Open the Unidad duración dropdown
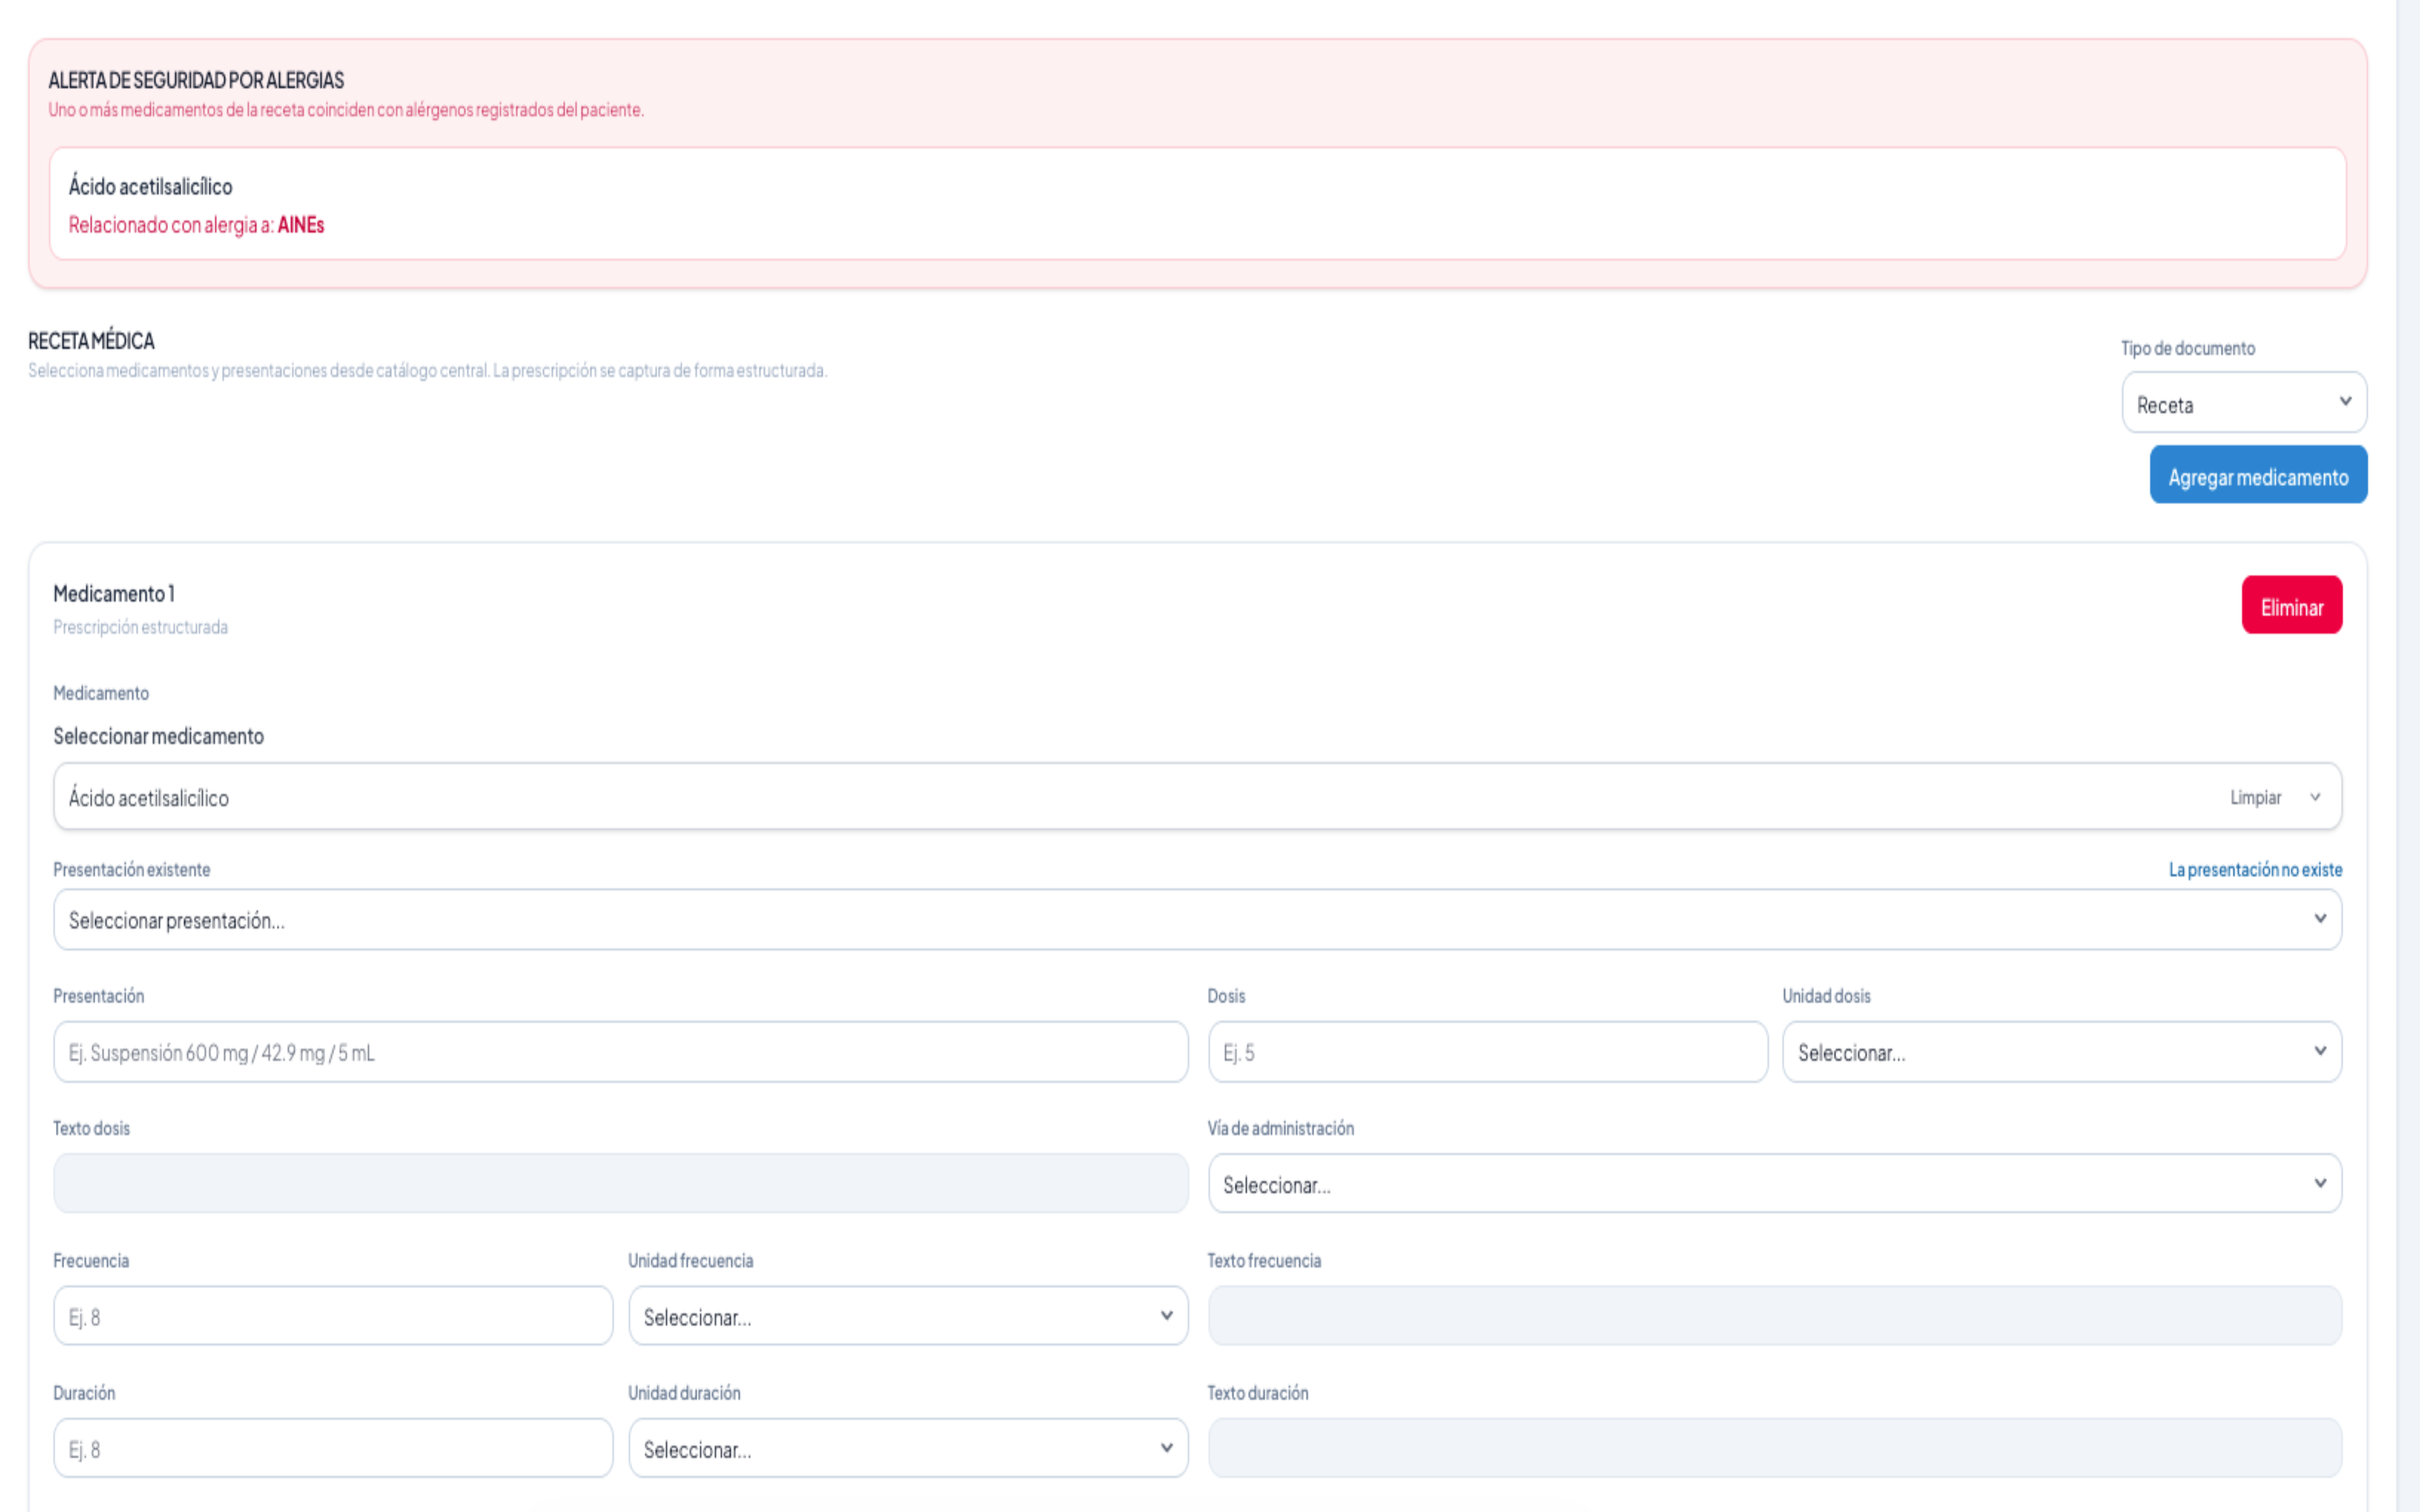The height and width of the screenshot is (1512, 2420). [907, 1448]
